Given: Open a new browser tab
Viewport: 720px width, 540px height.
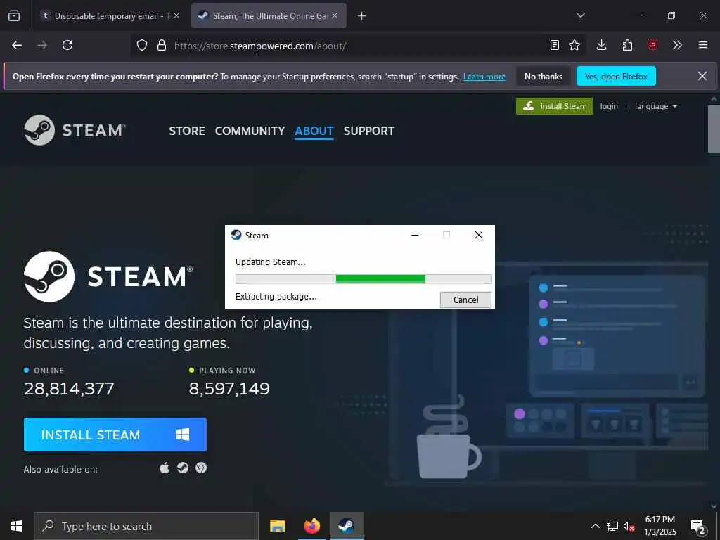Looking at the screenshot, I should pos(362,16).
